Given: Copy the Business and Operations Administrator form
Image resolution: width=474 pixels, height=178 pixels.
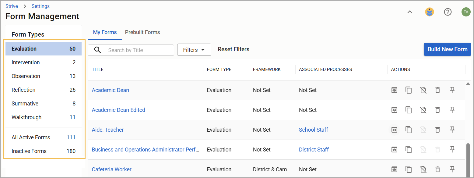Looking at the screenshot, I should [x=409, y=150].
